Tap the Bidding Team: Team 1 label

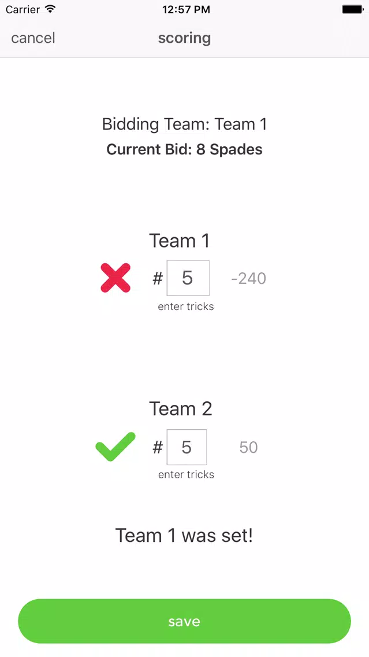pos(184,124)
